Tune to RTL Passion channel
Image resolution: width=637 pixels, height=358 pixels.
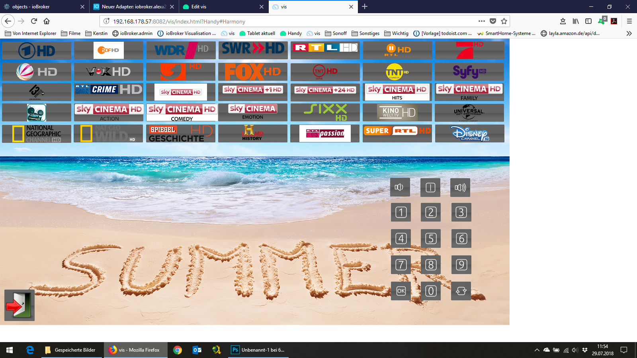325,134
